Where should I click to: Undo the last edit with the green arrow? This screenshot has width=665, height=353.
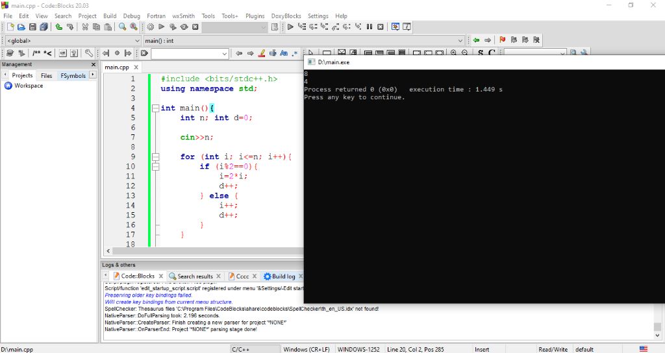[x=58, y=27]
